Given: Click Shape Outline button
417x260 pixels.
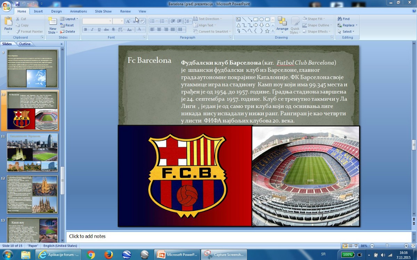Looking at the screenshot, I should (x=316, y=25).
